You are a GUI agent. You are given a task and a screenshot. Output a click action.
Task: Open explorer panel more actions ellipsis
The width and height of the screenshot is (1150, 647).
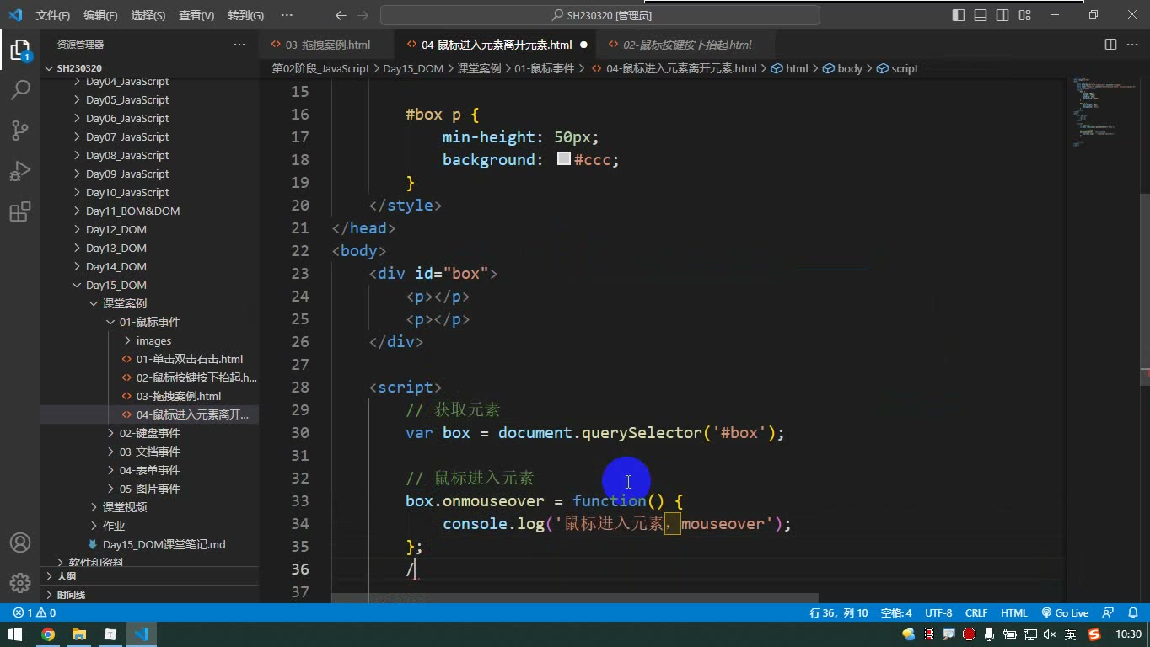[x=239, y=45]
